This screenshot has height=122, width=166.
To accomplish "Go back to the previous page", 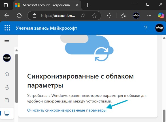I will pyautogui.click(x=7, y=16).
